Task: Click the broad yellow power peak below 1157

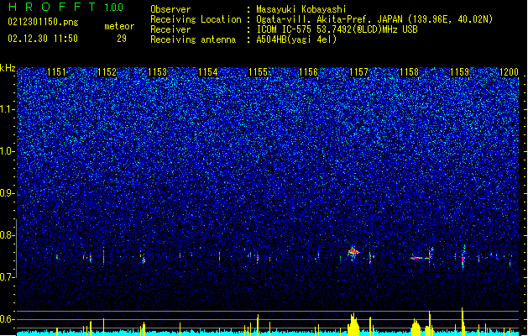Action: 353,324
